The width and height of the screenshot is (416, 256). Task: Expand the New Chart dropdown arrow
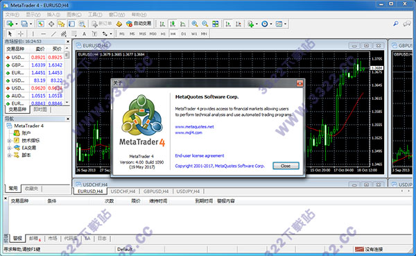pyautogui.click(x=17, y=24)
